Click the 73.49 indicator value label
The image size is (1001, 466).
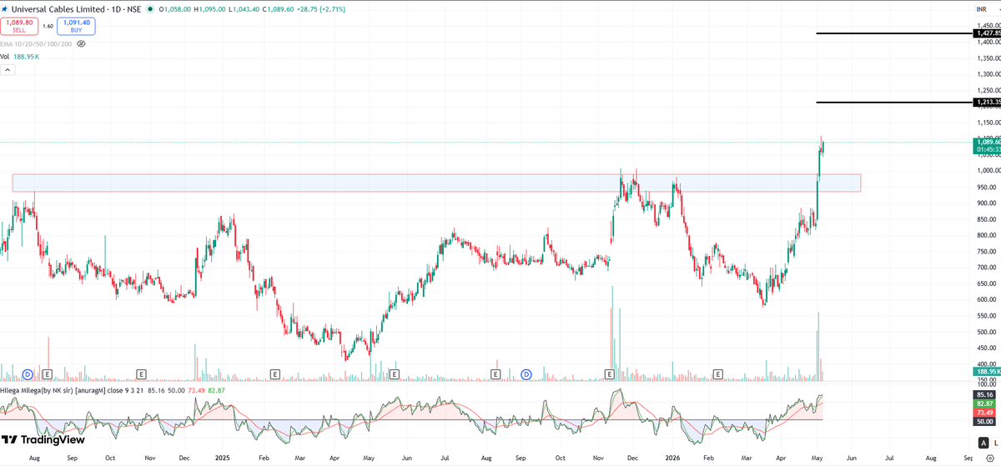tap(985, 413)
